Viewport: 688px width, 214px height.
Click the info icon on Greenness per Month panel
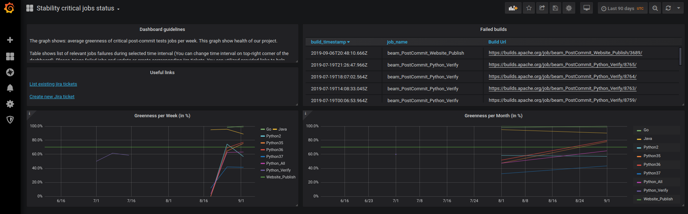(x=305, y=113)
